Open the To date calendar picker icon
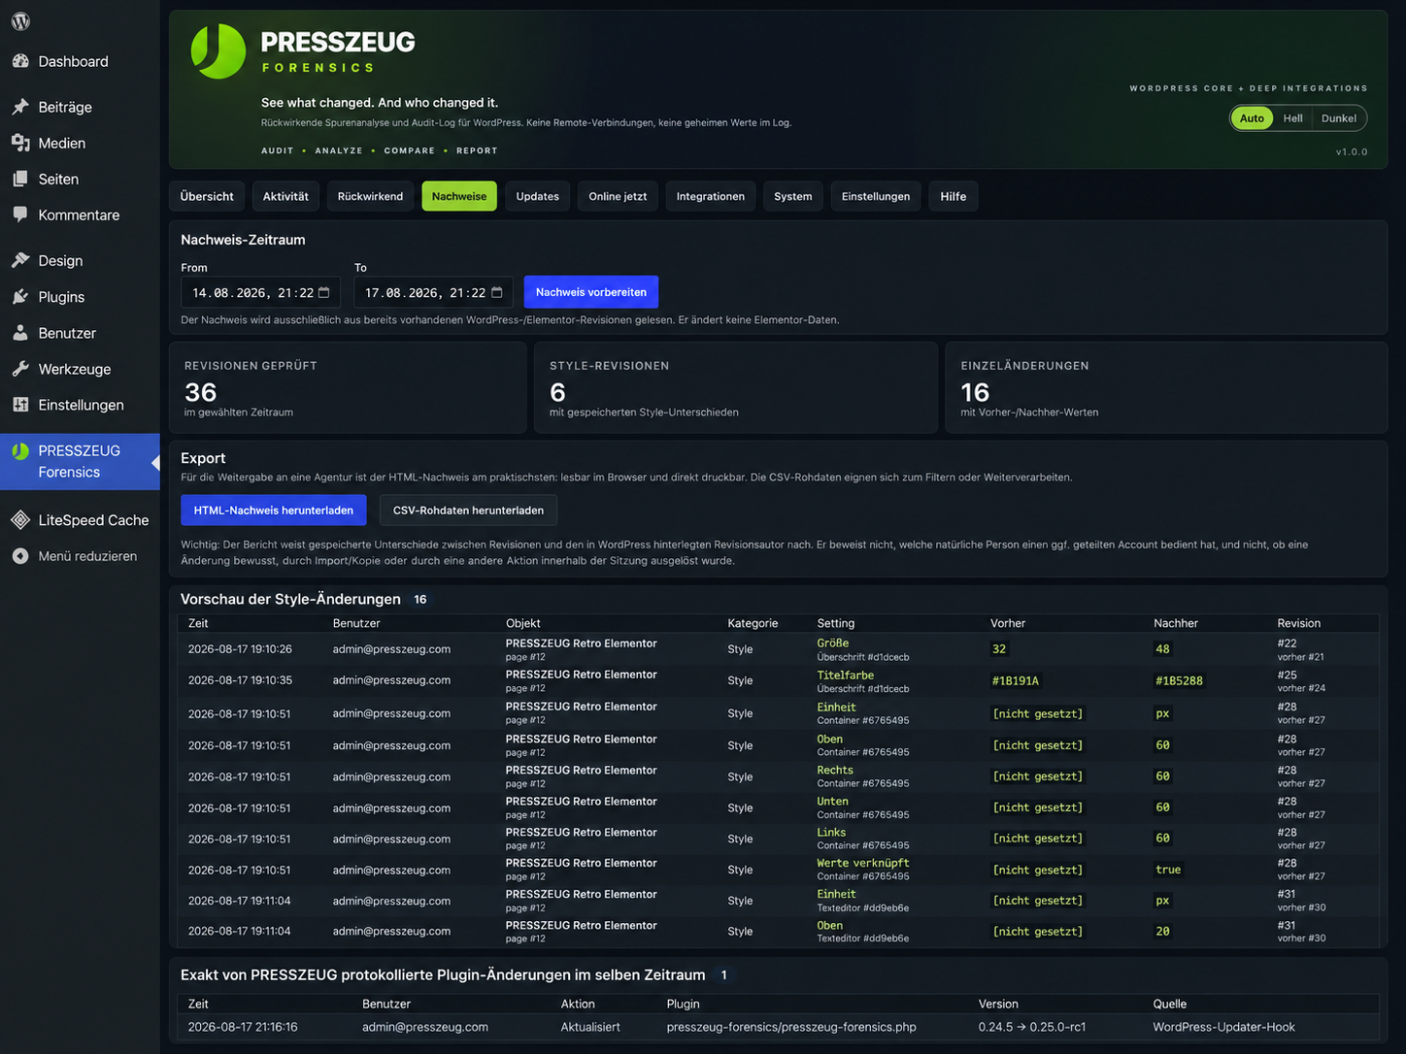Viewport: 1406px width, 1054px height. [497, 292]
